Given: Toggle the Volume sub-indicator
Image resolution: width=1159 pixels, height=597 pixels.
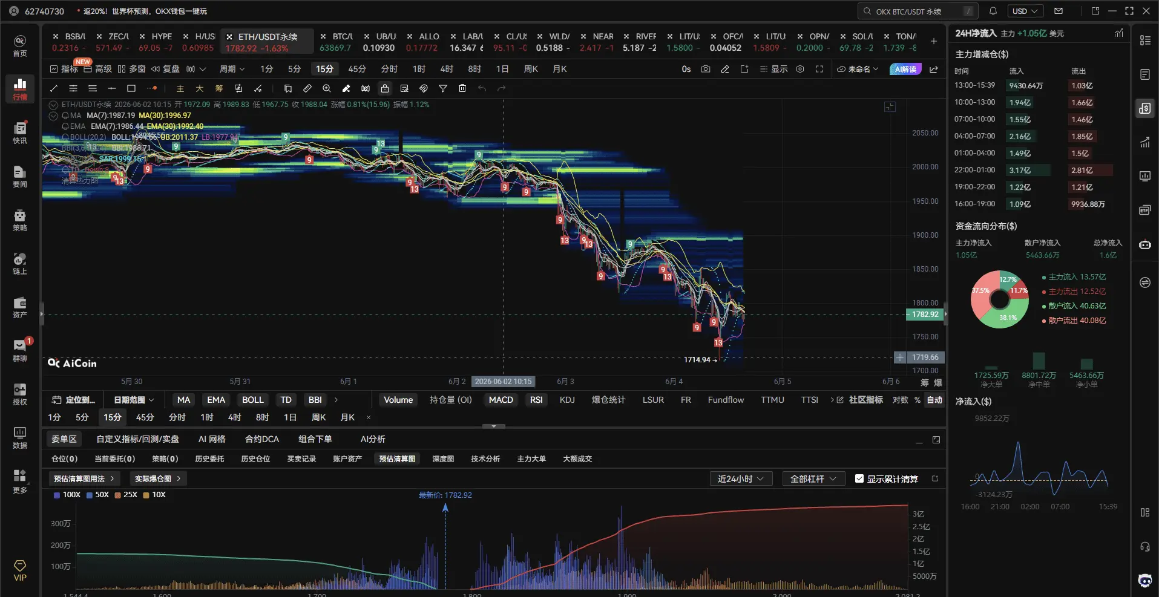Looking at the screenshot, I should pyautogui.click(x=398, y=400).
